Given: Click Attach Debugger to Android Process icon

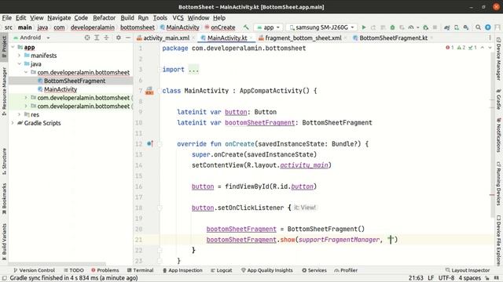Looking at the screenshot, I should coord(426,27).
